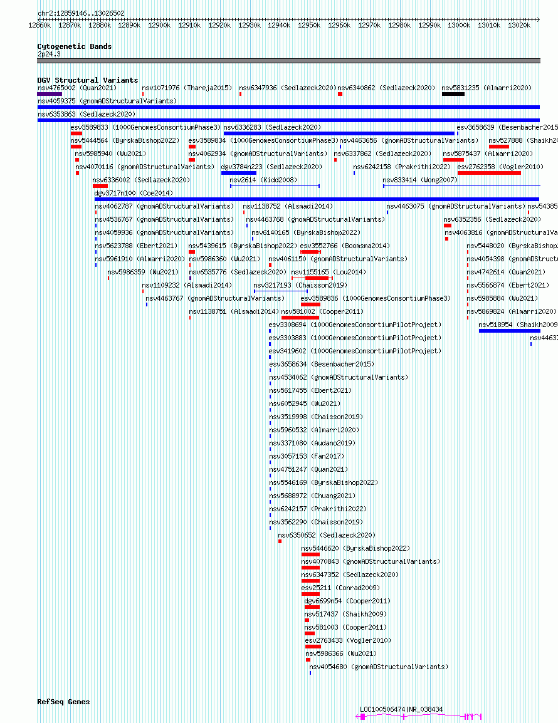
Task: Click esv3589836 variant label
Action: (376, 298)
